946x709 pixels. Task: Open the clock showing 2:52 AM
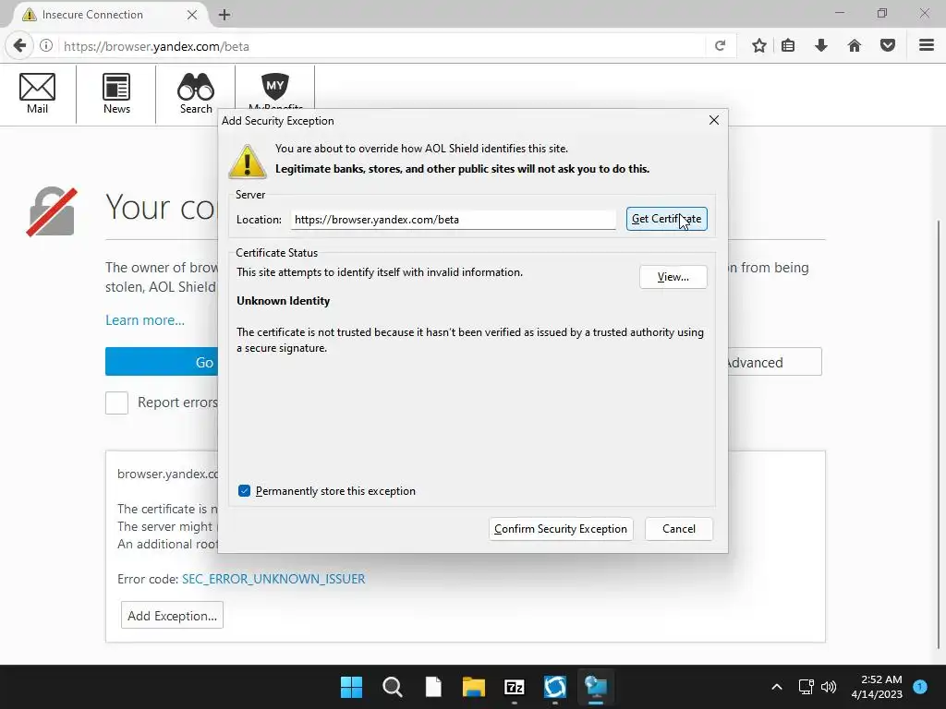(x=877, y=687)
